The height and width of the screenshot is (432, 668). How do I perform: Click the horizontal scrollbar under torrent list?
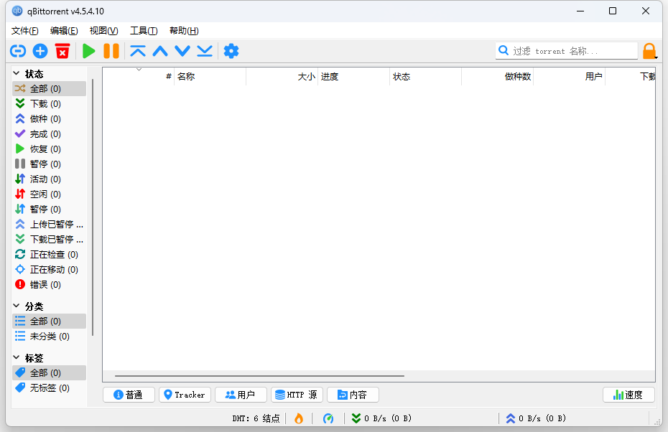pos(259,375)
